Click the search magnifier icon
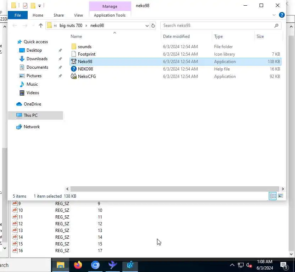 click(x=276, y=25)
